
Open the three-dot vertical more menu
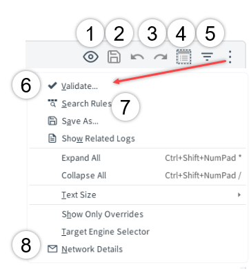[x=230, y=57]
